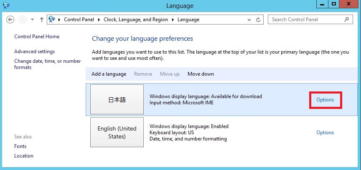Image resolution: width=361 pixels, height=170 pixels.
Task: Expand the Clock, Language, and Region breadcrumb arrow
Action: pos(173,20)
